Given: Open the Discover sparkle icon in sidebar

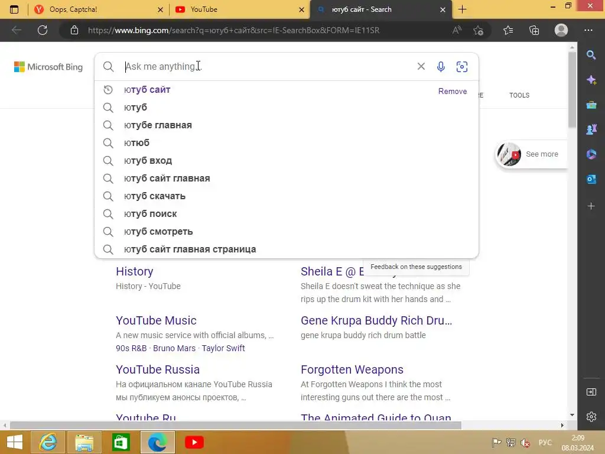Looking at the screenshot, I should coord(591,80).
